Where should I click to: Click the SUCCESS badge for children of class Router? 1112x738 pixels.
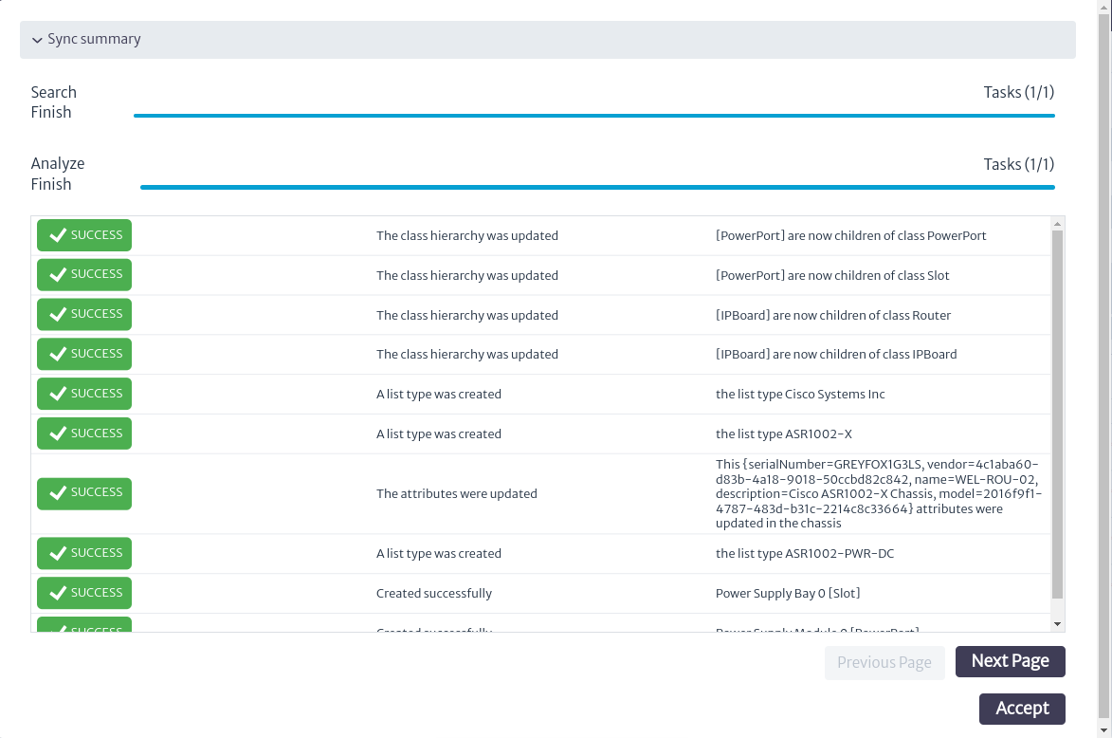(84, 314)
